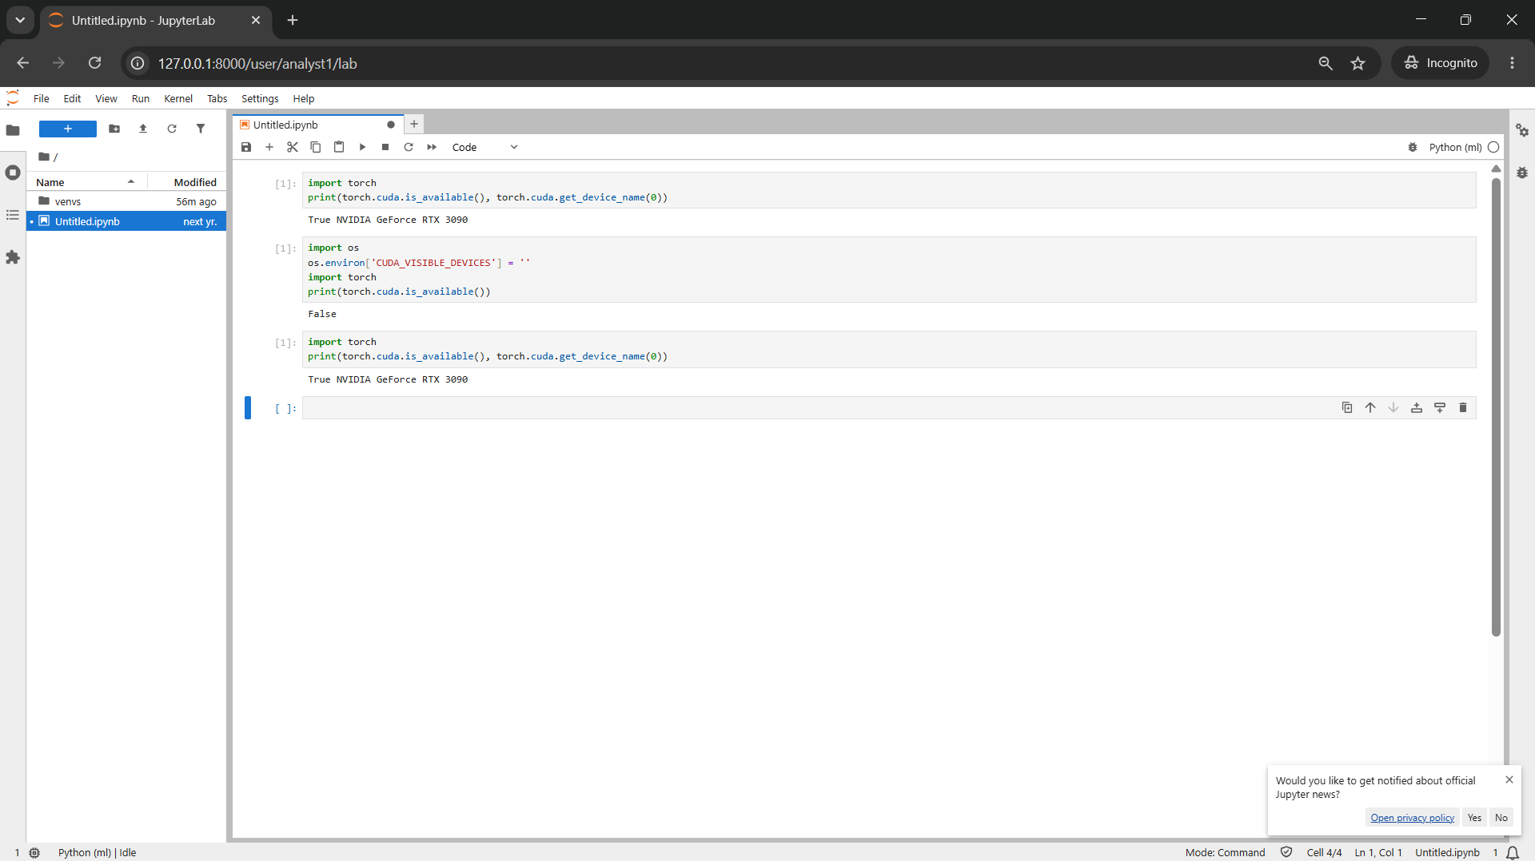This screenshot has height=861, width=1535.
Task: Delete the active cell with trash icon
Action: [x=1463, y=407]
